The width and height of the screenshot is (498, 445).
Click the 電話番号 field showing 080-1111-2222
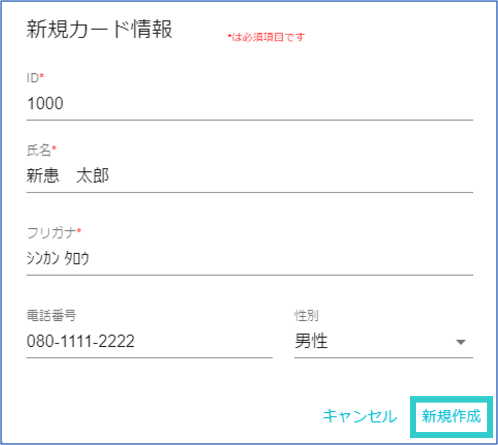pyautogui.click(x=149, y=342)
